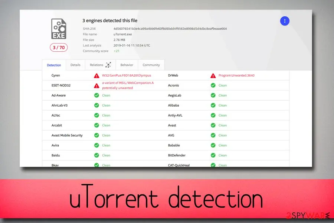Viewport: 334px width, 223px height.
Task: Click the 2.76 MB file size value
Action: (x=119, y=40)
